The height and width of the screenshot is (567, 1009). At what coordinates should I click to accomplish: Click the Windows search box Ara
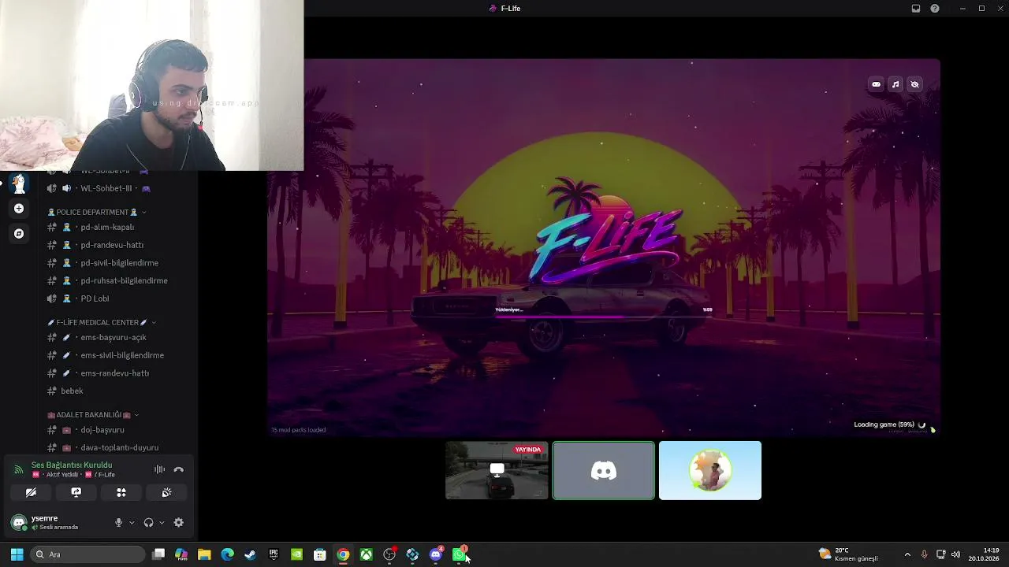click(x=88, y=554)
